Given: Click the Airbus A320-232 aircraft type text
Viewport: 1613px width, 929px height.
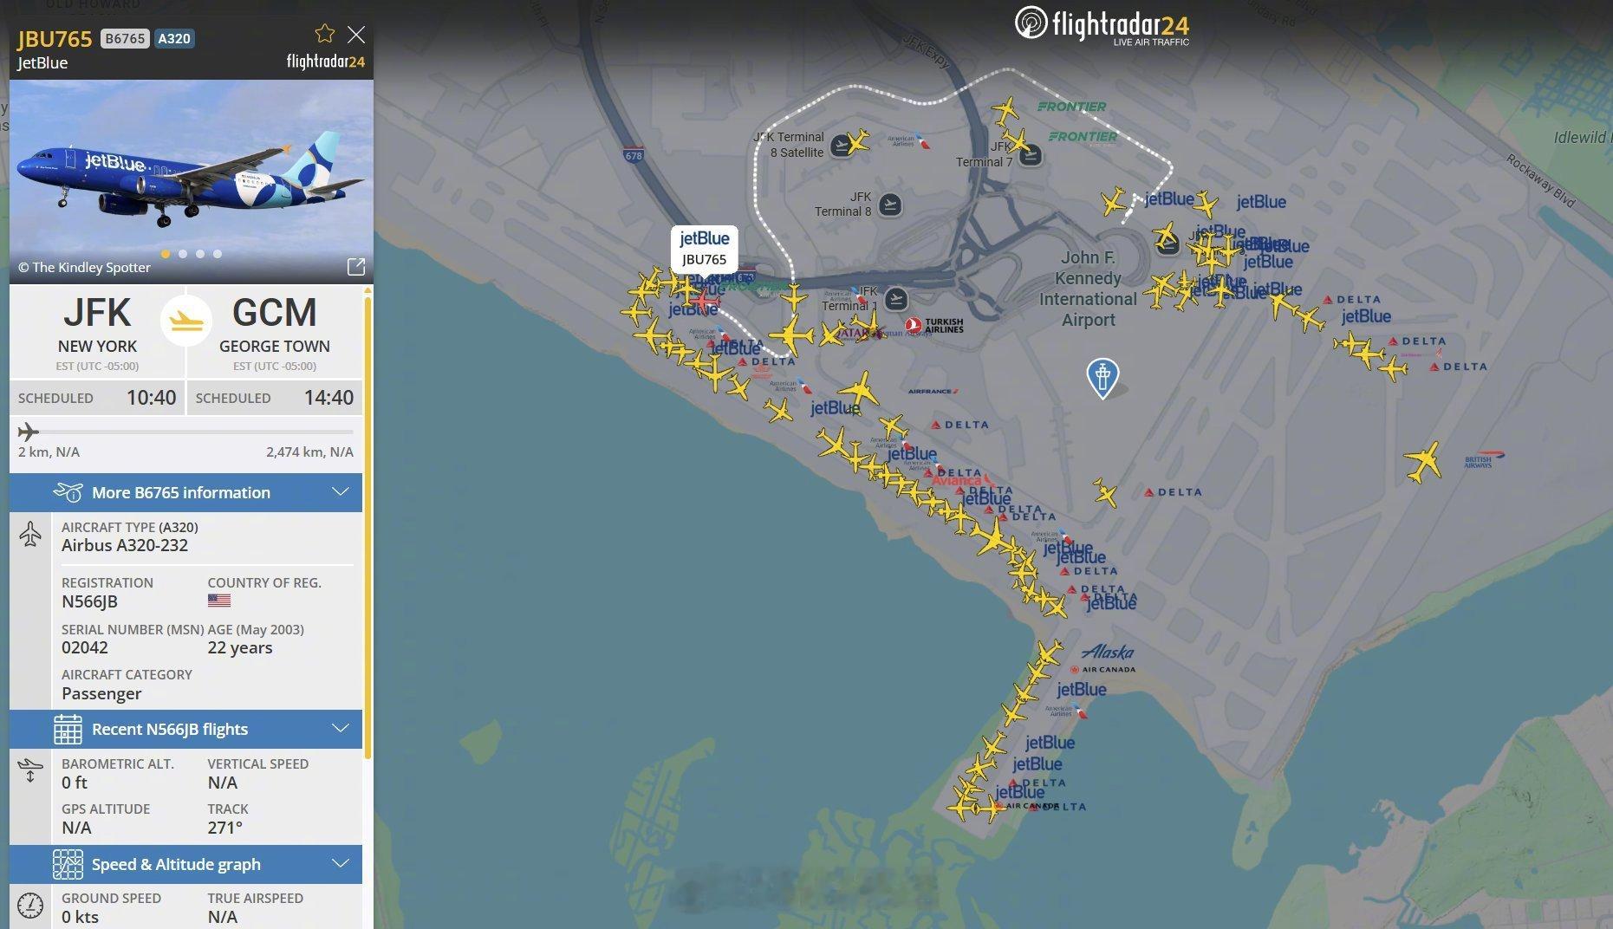Looking at the screenshot, I should 125,545.
